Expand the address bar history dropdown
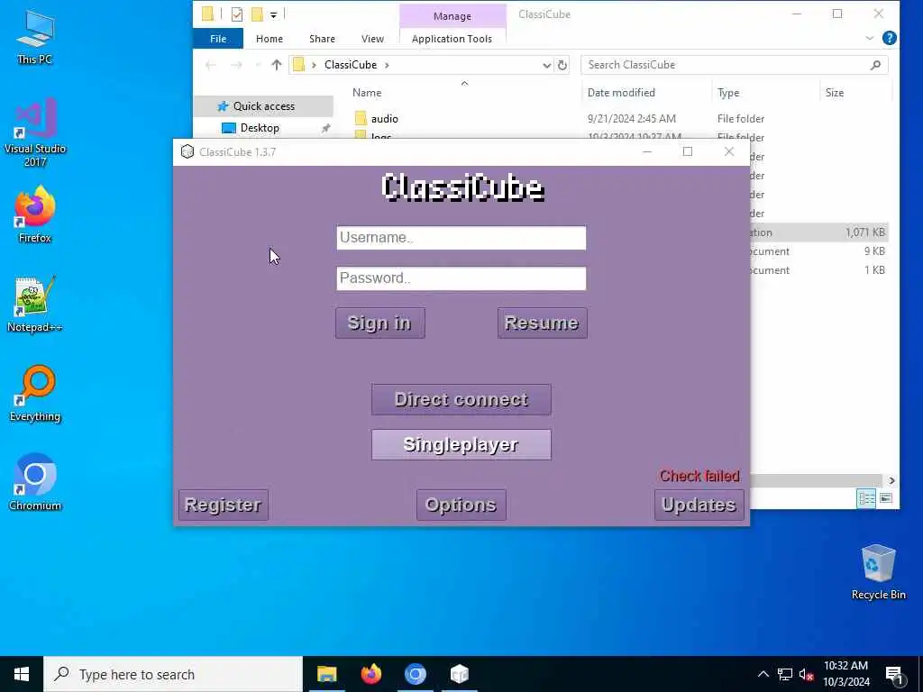This screenshot has width=923, height=692. coord(546,65)
